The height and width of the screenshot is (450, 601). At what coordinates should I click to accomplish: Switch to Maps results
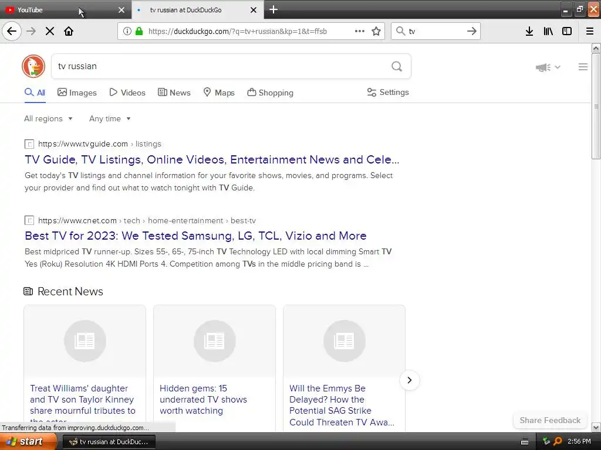click(219, 93)
